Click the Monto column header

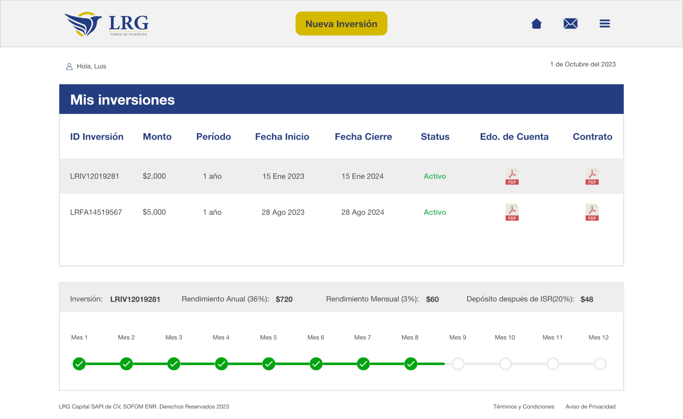pyautogui.click(x=157, y=137)
